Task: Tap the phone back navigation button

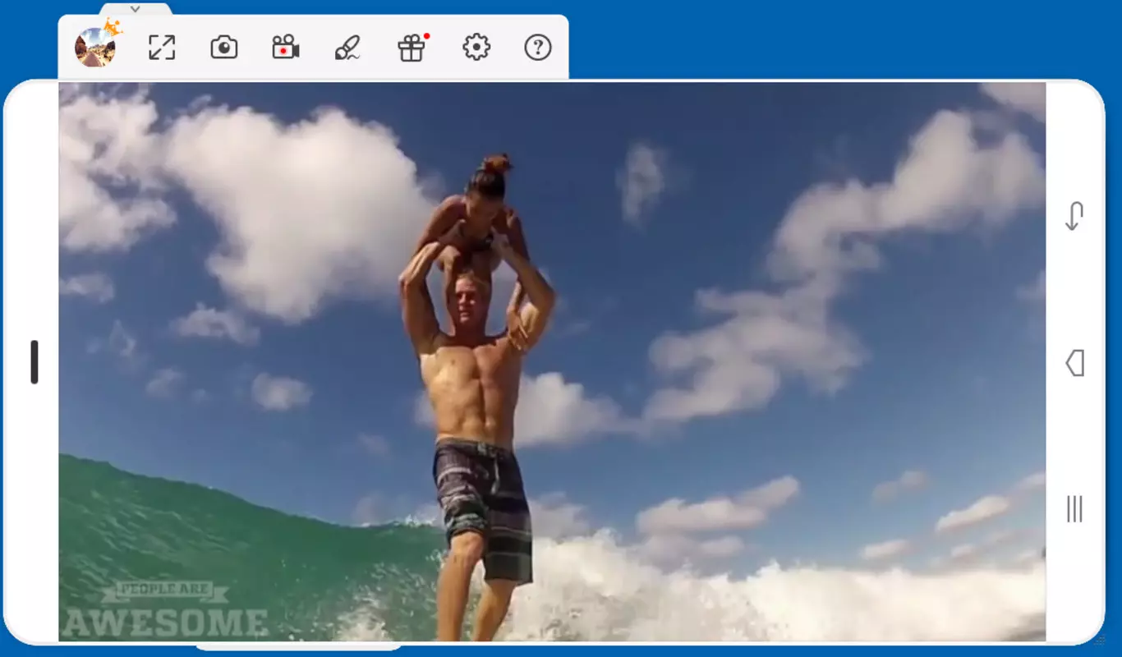Action: click(1074, 362)
